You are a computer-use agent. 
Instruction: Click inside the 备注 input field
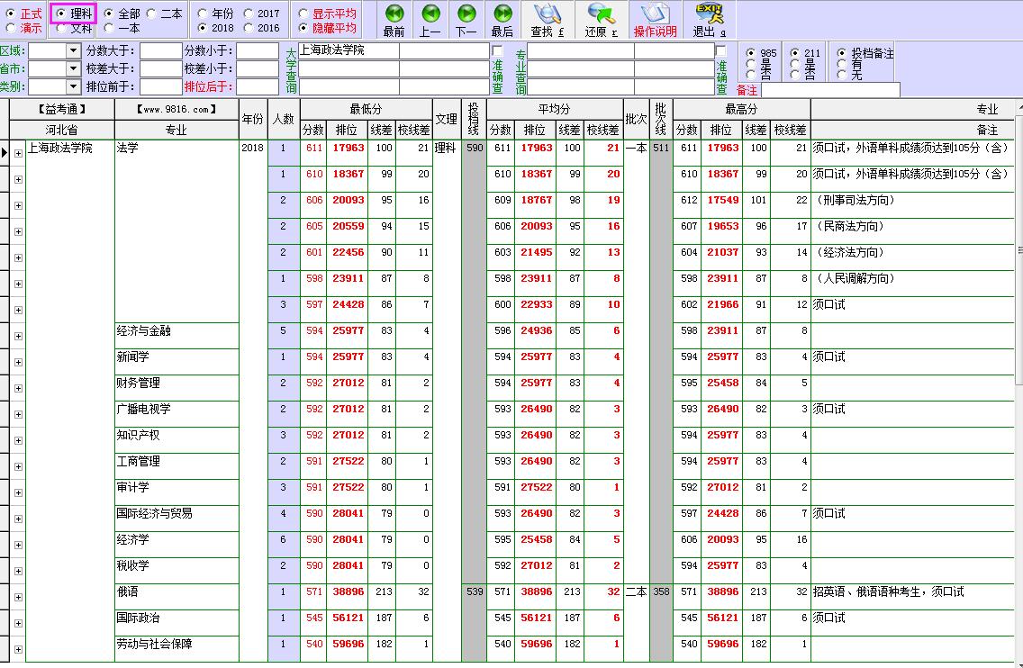point(828,90)
